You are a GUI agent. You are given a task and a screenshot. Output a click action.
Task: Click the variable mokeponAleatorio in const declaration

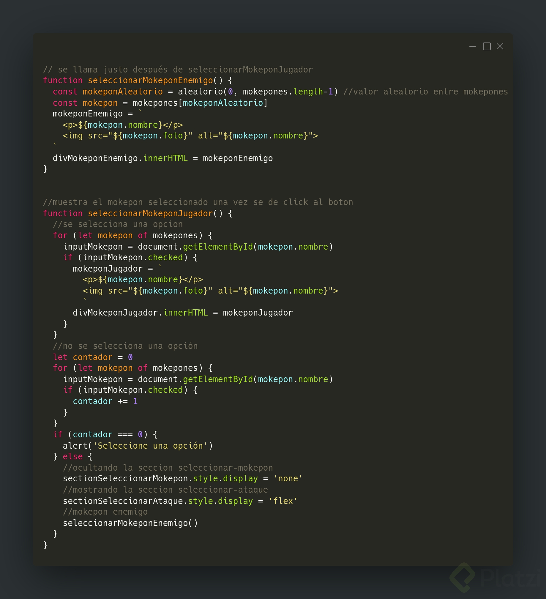click(123, 92)
